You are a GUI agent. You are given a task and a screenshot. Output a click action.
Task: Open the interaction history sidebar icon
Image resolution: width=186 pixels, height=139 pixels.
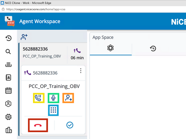point(8,38)
